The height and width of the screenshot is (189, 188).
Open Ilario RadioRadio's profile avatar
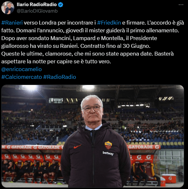pos(8,8)
